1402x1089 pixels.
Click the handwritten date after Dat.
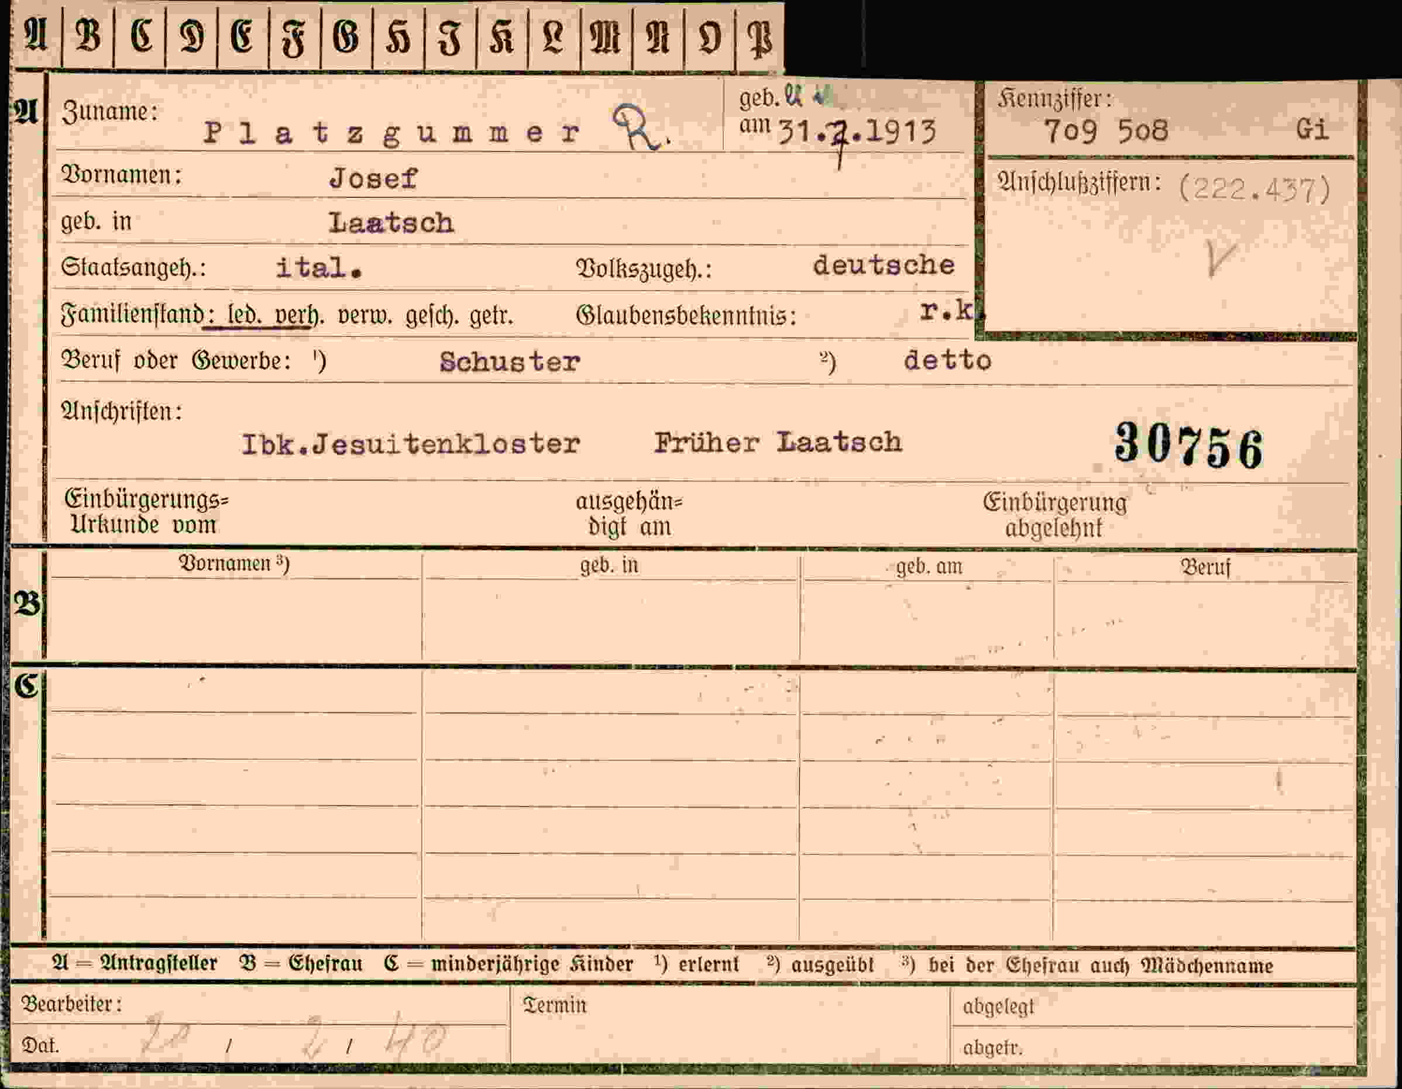point(293,1036)
